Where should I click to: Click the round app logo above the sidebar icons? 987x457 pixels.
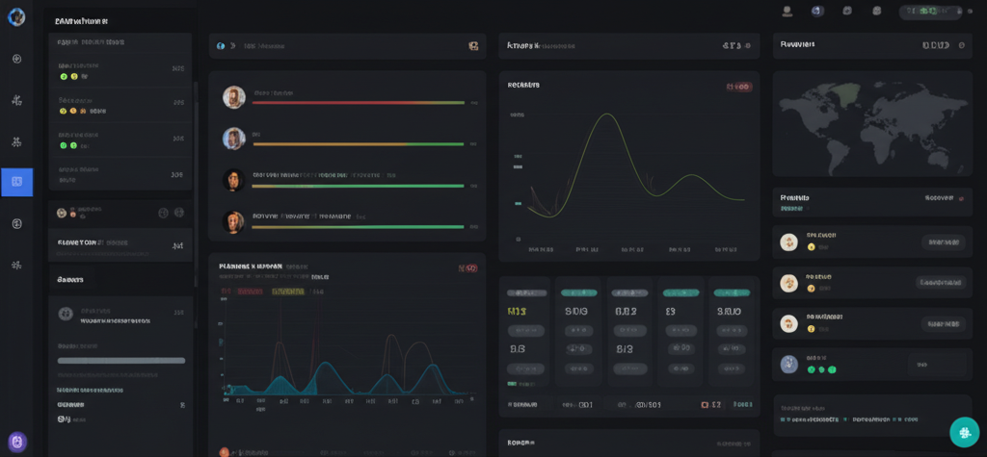(16, 17)
